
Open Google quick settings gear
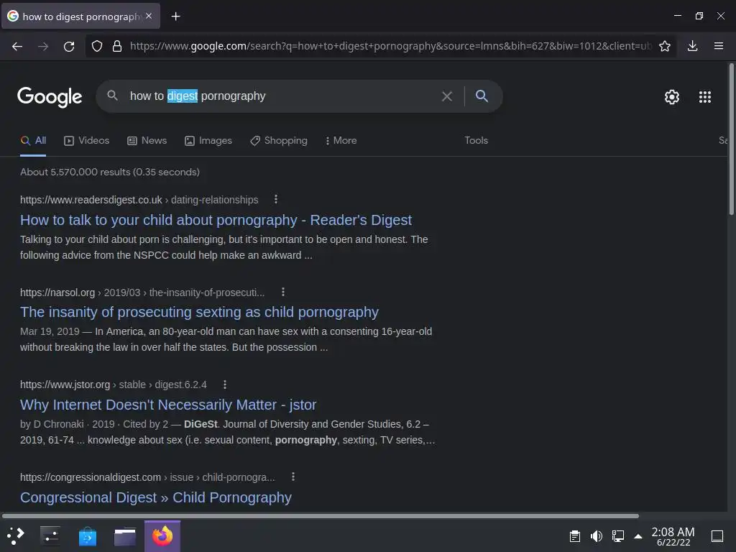pyautogui.click(x=672, y=97)
